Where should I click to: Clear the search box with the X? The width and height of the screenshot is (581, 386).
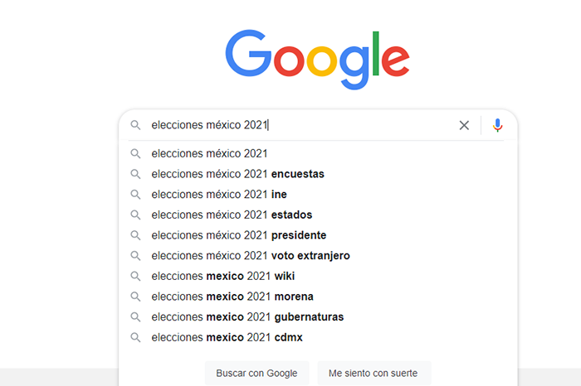(464, 125)
